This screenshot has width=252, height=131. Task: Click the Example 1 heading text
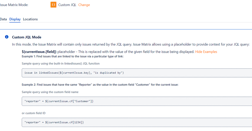pos(73,56)
